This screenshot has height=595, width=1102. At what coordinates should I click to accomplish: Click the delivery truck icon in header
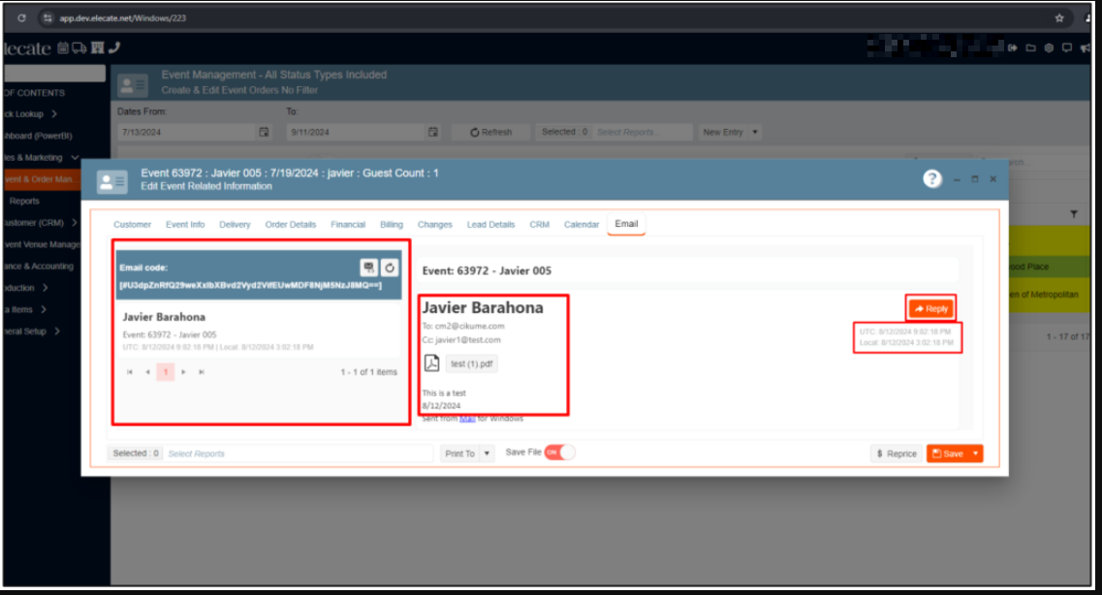point(79,47)
